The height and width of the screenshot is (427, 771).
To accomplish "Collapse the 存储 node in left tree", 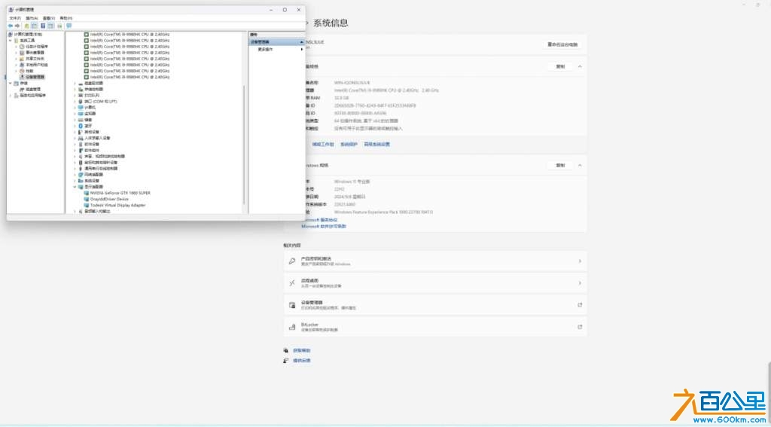I will [11, 83].
